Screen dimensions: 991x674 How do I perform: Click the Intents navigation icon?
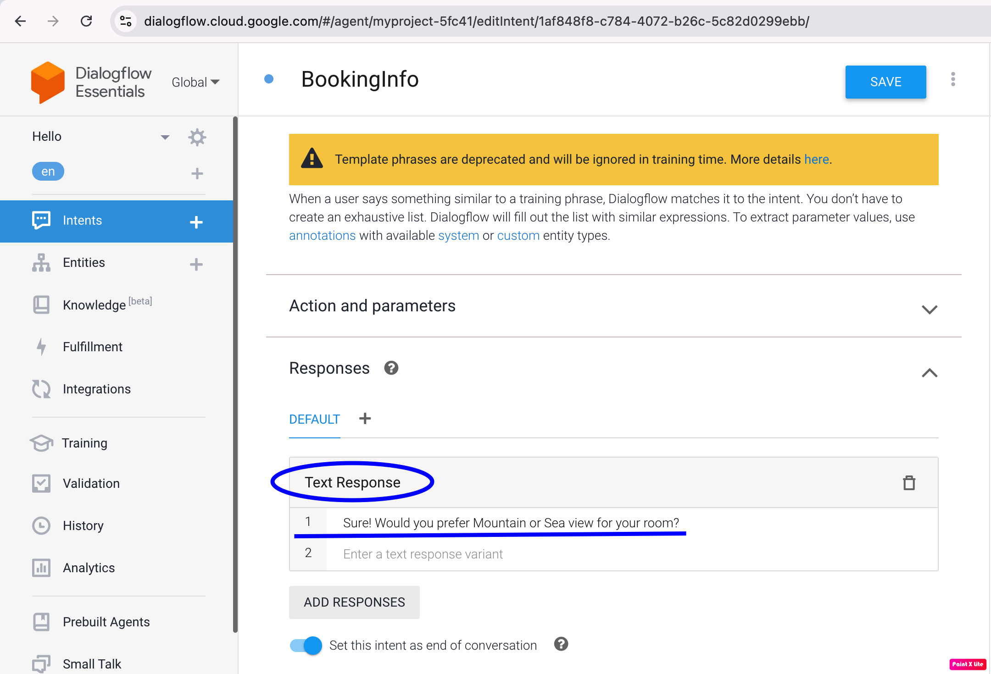pos(41,221)
